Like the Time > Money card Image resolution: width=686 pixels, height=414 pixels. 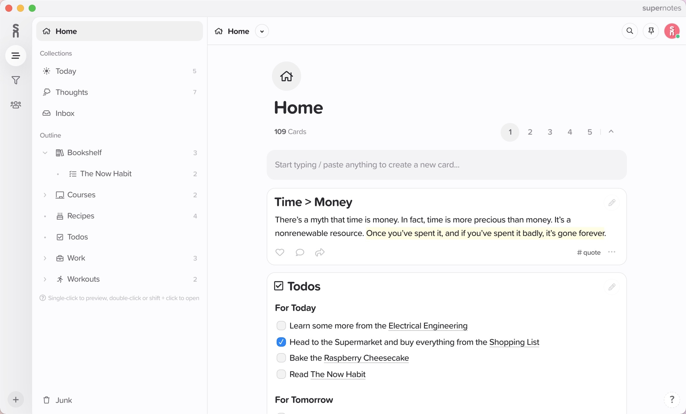point(280,252)
